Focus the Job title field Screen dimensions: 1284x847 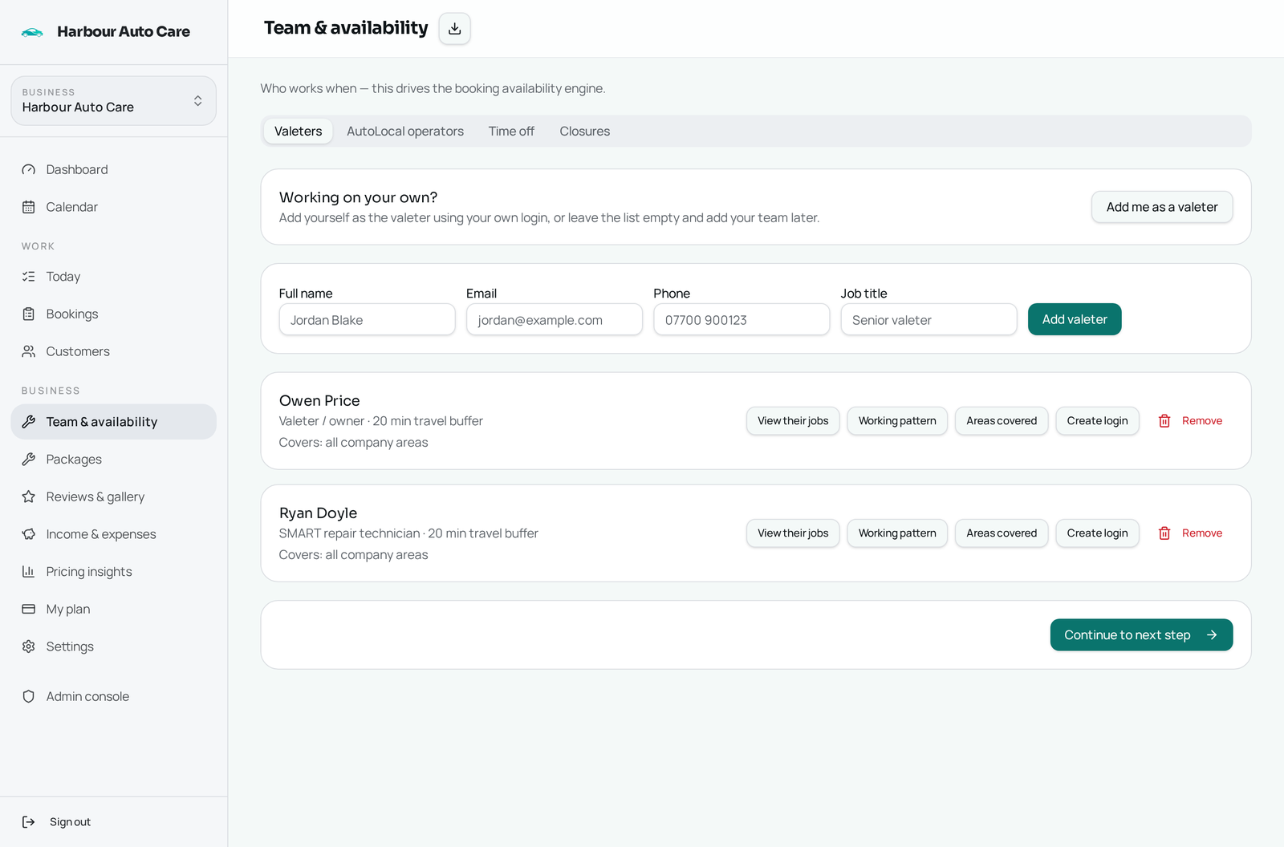pos(928,319)
